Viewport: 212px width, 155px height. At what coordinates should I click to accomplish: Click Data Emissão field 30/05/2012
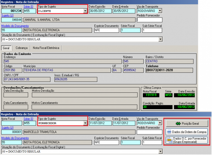pyautogui.click(x=100, y=11)
